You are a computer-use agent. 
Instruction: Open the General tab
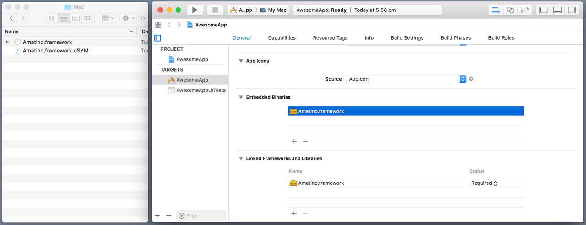[242, 38]
